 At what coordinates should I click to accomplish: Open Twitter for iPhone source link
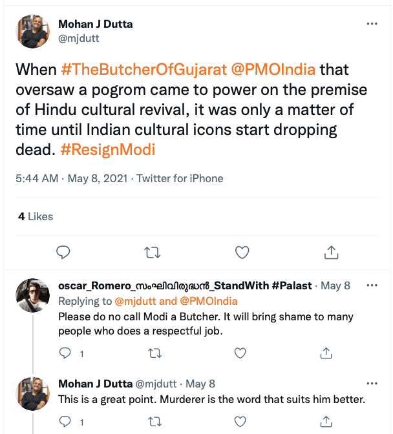coord(180,178)
